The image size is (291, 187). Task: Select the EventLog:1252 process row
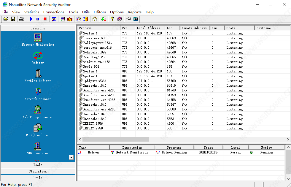(x=184, y=57)
